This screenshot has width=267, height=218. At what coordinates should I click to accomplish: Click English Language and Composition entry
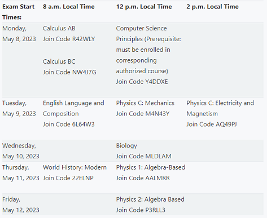click(x=73, y=108)
